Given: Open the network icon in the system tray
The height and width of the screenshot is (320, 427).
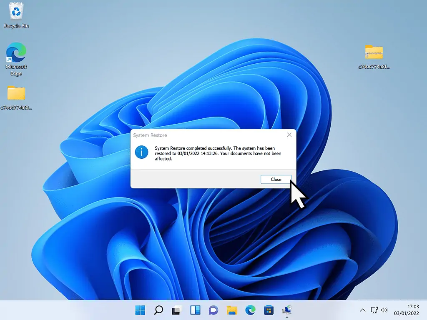Looking at the screenshot, I should pyautogui.click(x=374, y=310).
